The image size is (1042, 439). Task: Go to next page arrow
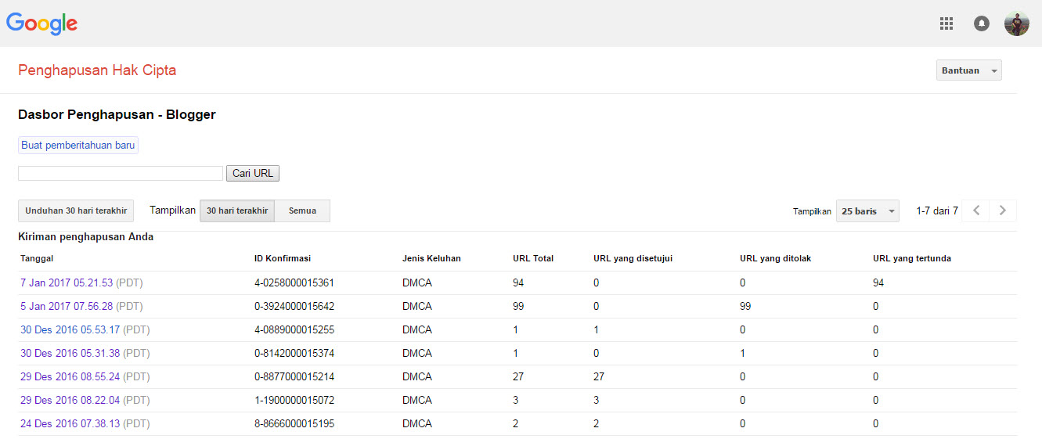click(x=1003, y=211)
